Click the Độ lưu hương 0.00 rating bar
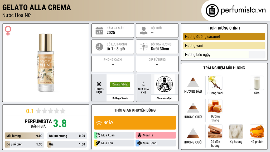Image resolution: width=270 pixels, height=152 pixels. (x=67, y=136)
